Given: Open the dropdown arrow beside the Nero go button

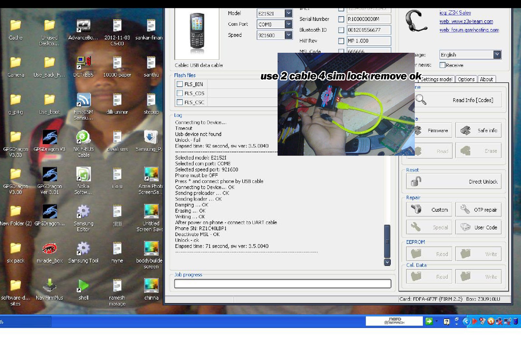Looking at the screenshot, I should (436, 321).
